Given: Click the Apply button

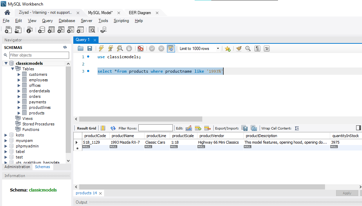Looking at the screenshot, I should tap(347, 193).
